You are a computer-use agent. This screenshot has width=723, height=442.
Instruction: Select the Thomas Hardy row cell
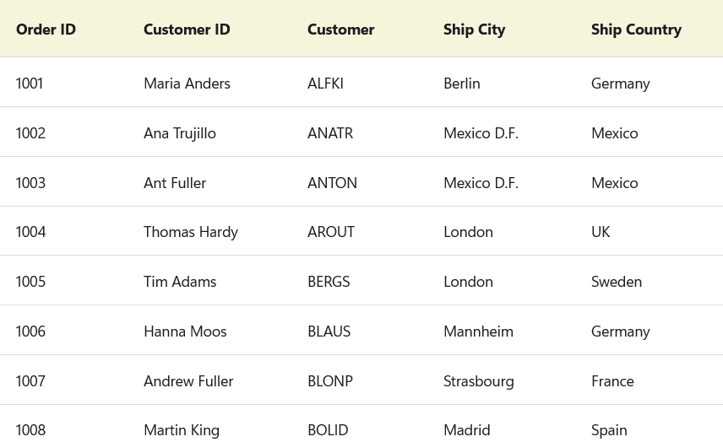(x=191, y=231)
